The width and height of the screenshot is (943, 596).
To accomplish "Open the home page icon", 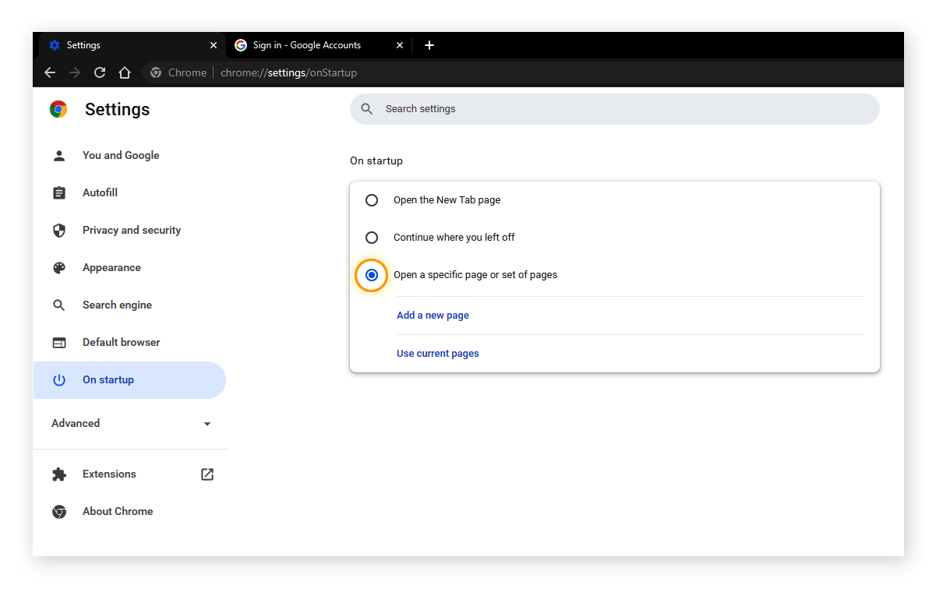I will [125, 72].
